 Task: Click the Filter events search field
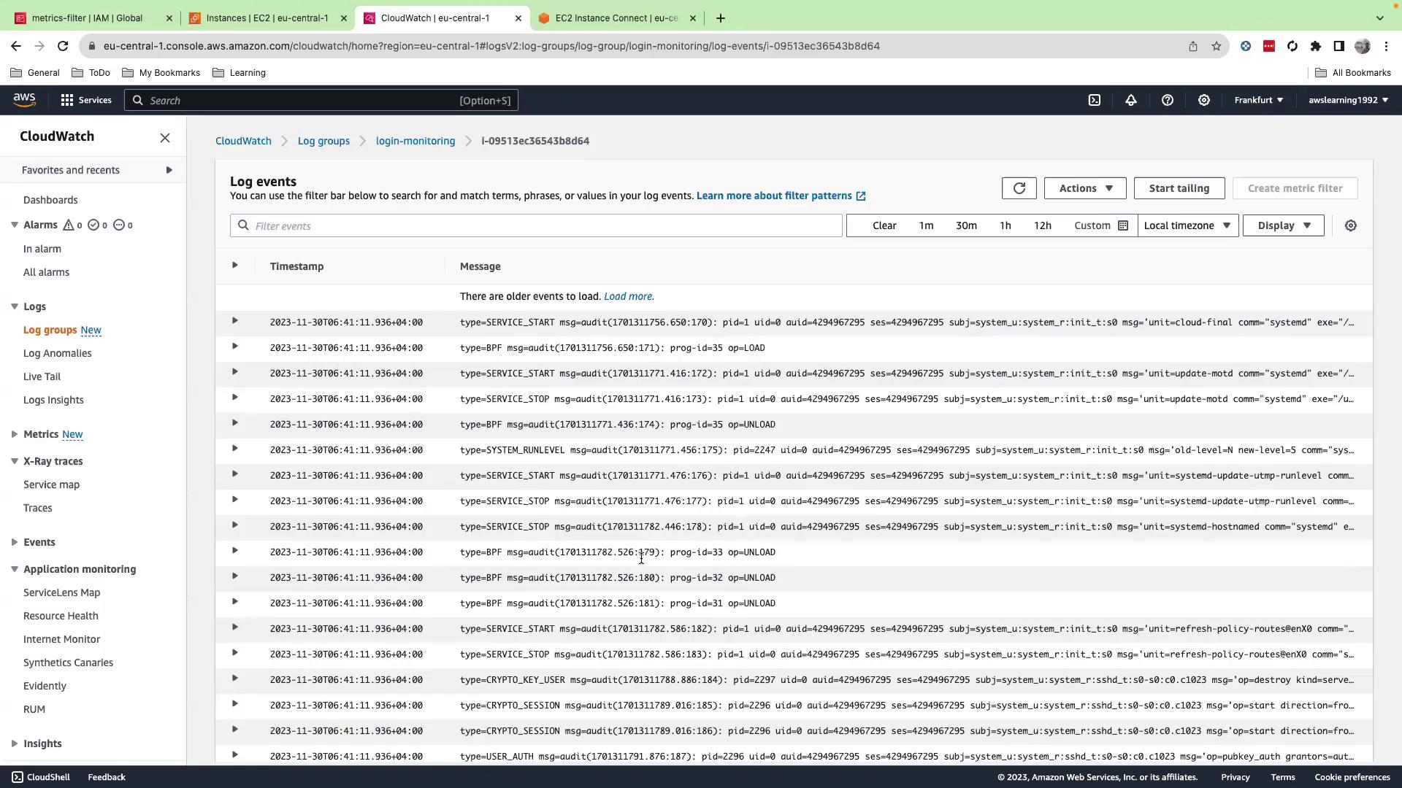click(x=540, y=226)
